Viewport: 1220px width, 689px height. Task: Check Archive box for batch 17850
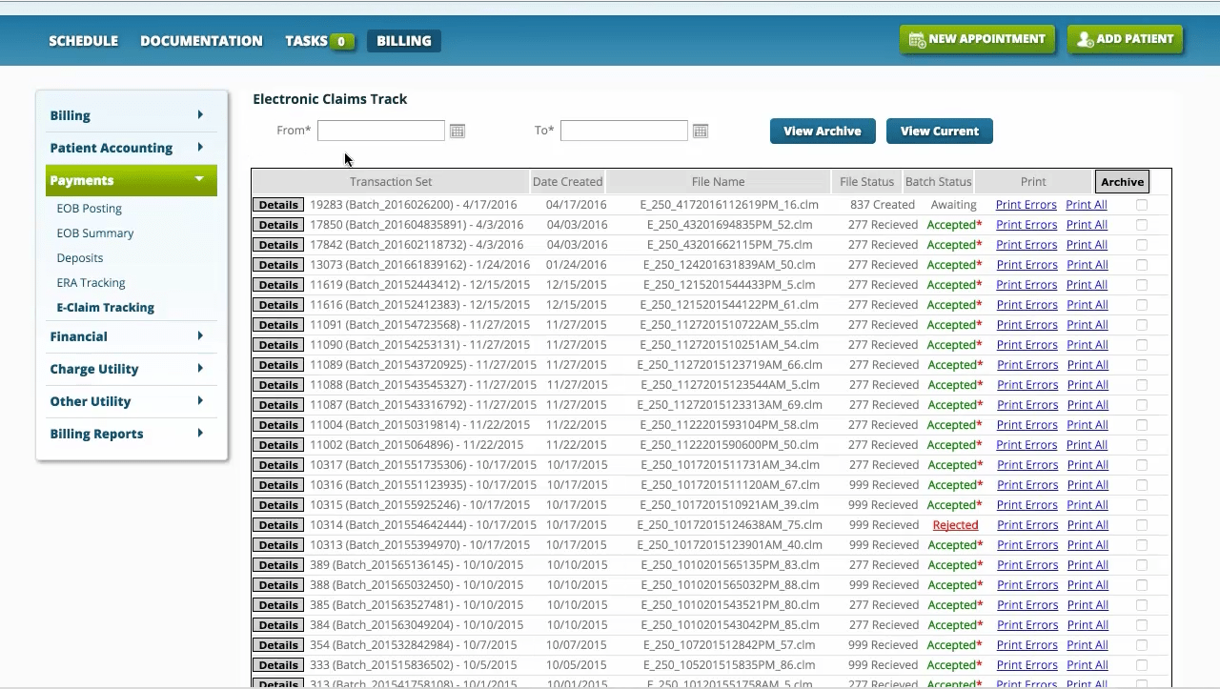(1142, 225)
